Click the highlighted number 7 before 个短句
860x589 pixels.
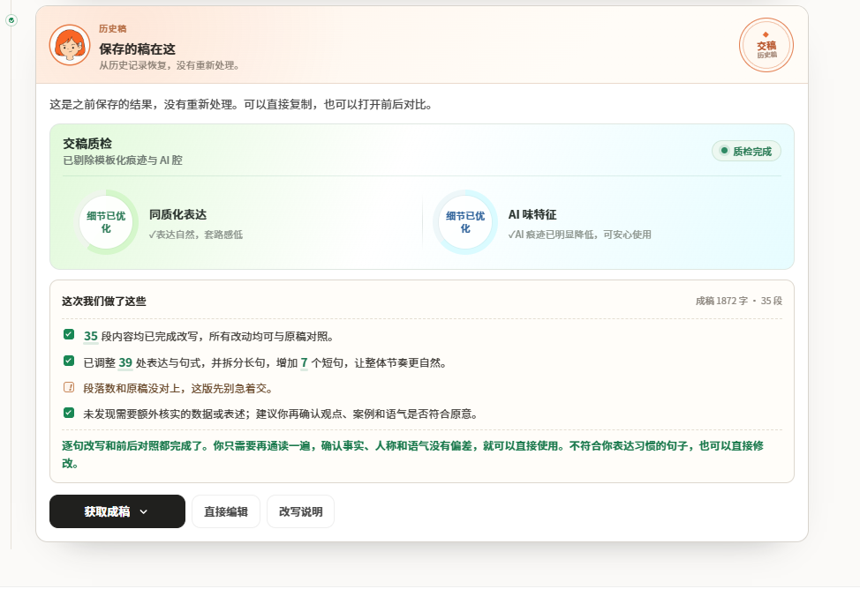(304, 362)
